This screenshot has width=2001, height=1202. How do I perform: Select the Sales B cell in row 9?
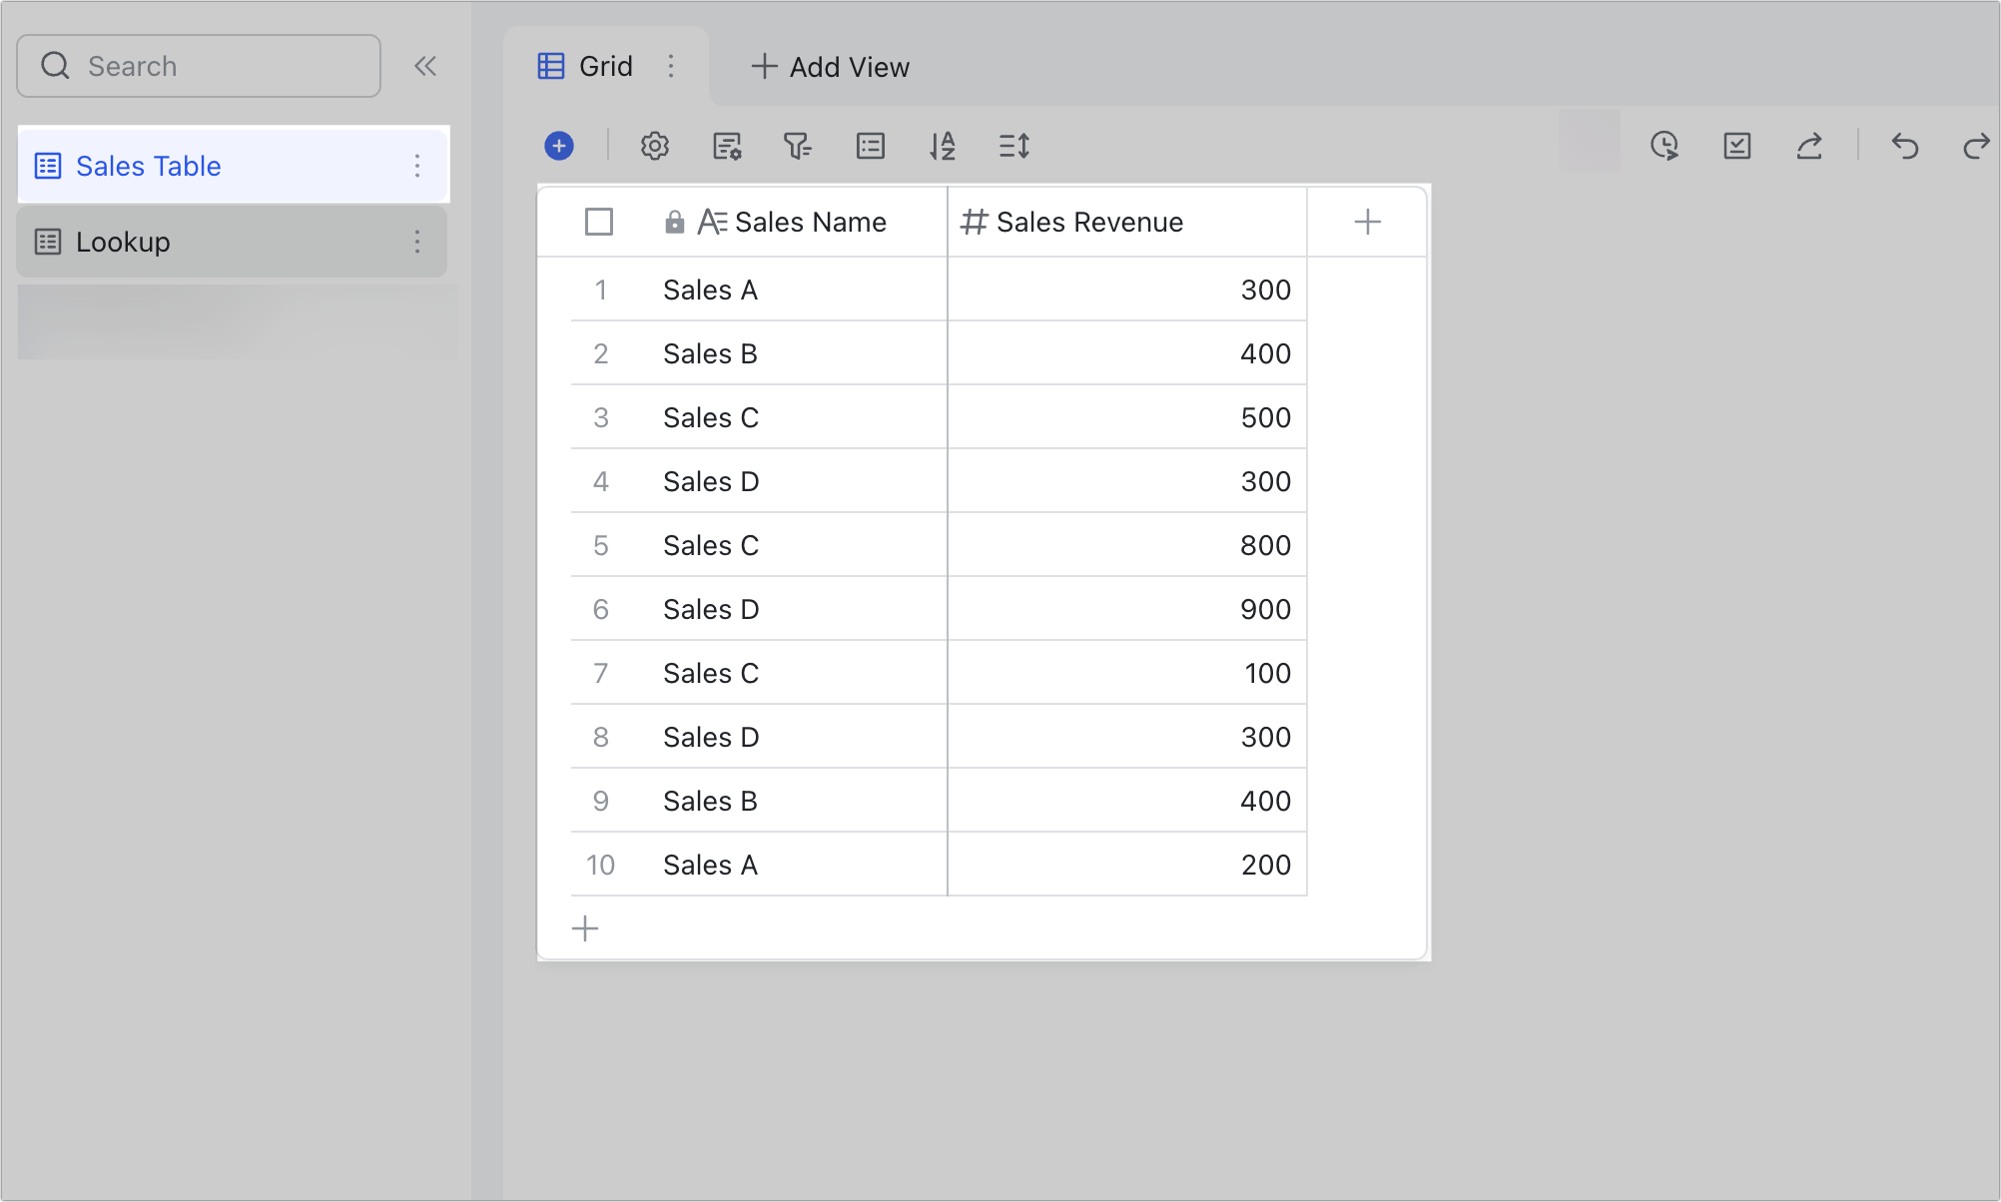(797, 801)
